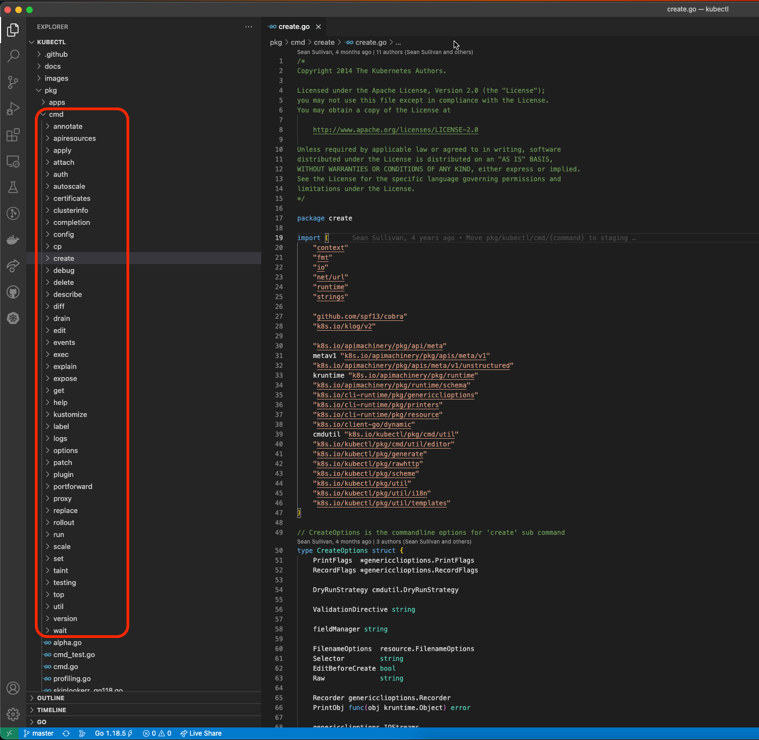
Task: Click the github.com/spf13/cobra import link
Action: point(360,317)
